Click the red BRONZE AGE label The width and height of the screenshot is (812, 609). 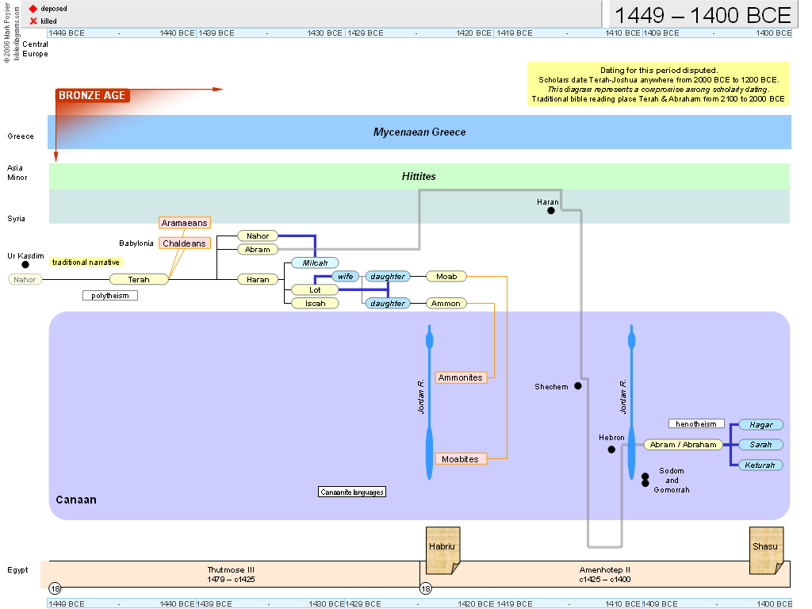point(92,96)
